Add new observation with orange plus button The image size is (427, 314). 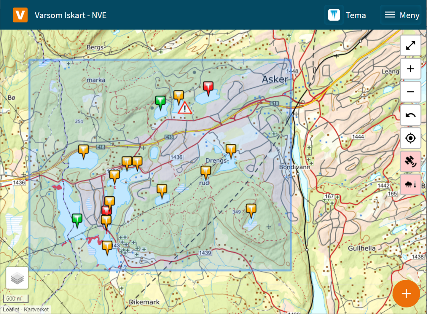(406, 294)
